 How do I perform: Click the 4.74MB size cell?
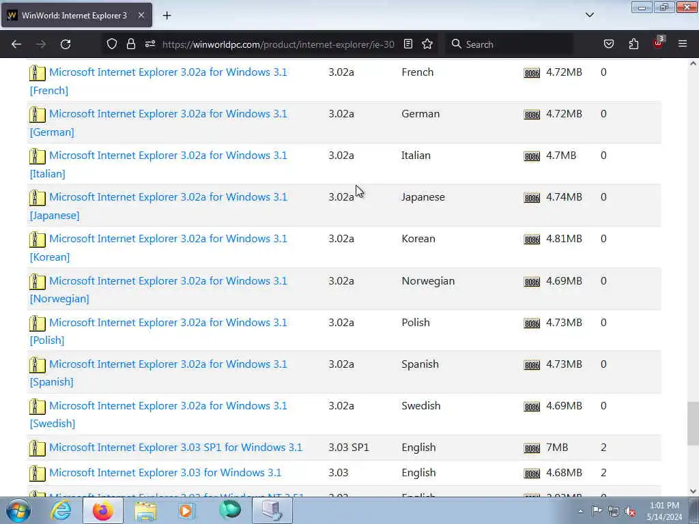point(564,197)
